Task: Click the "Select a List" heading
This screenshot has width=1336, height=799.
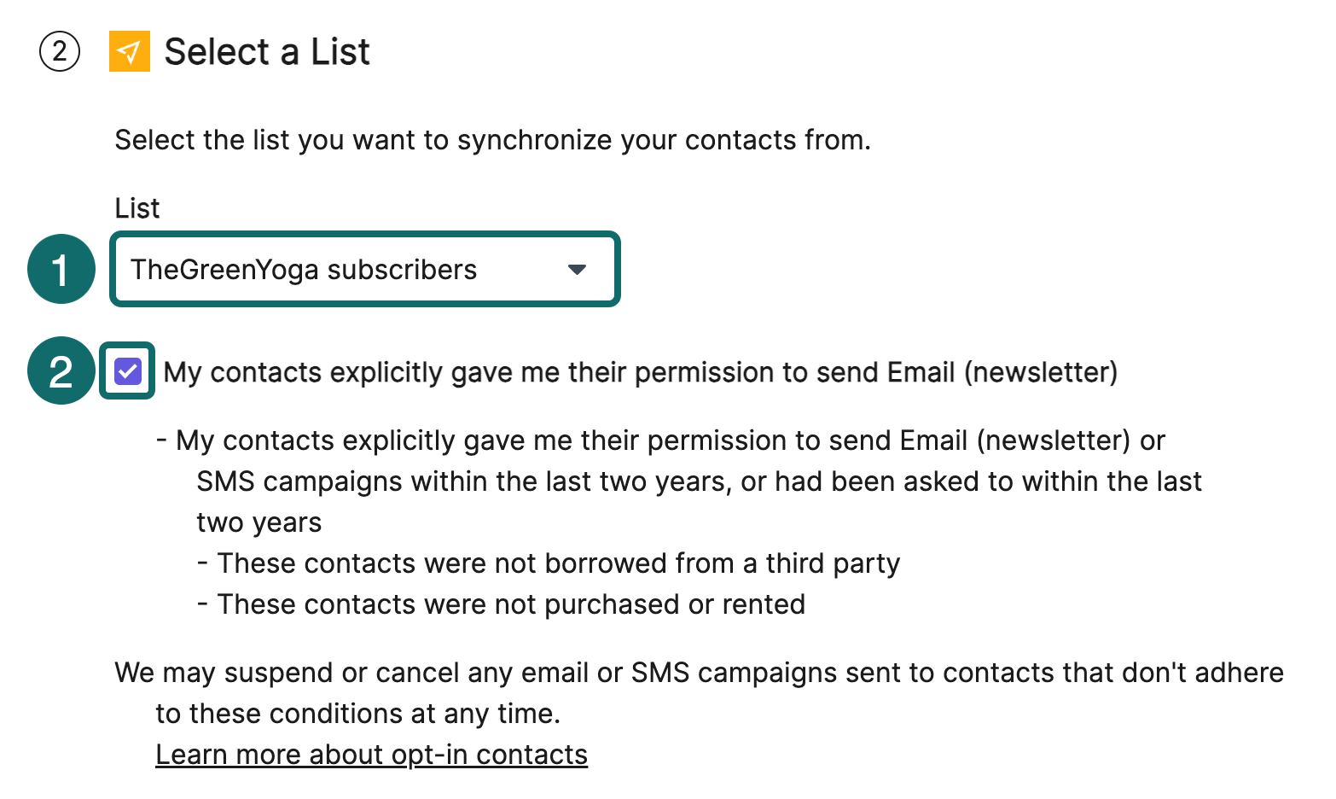Action: (x=267, y=51)
